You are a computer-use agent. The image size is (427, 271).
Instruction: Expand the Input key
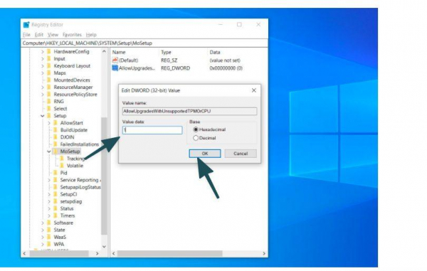[43, 59]
